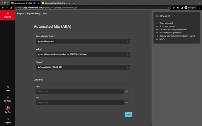
Task: Open a new browser tab
Action: tap(74, 3)
